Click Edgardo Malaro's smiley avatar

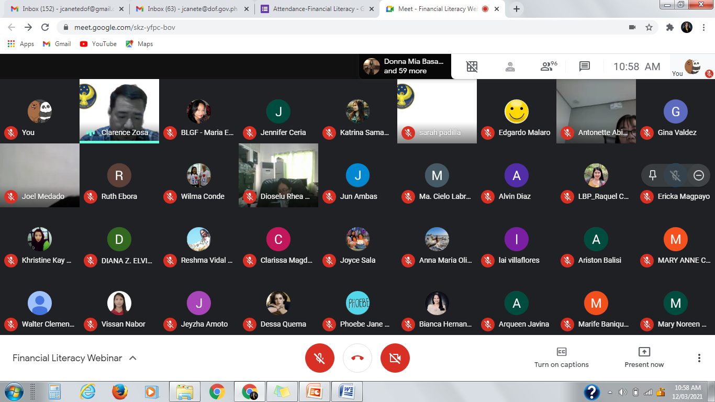click(517, 111)
